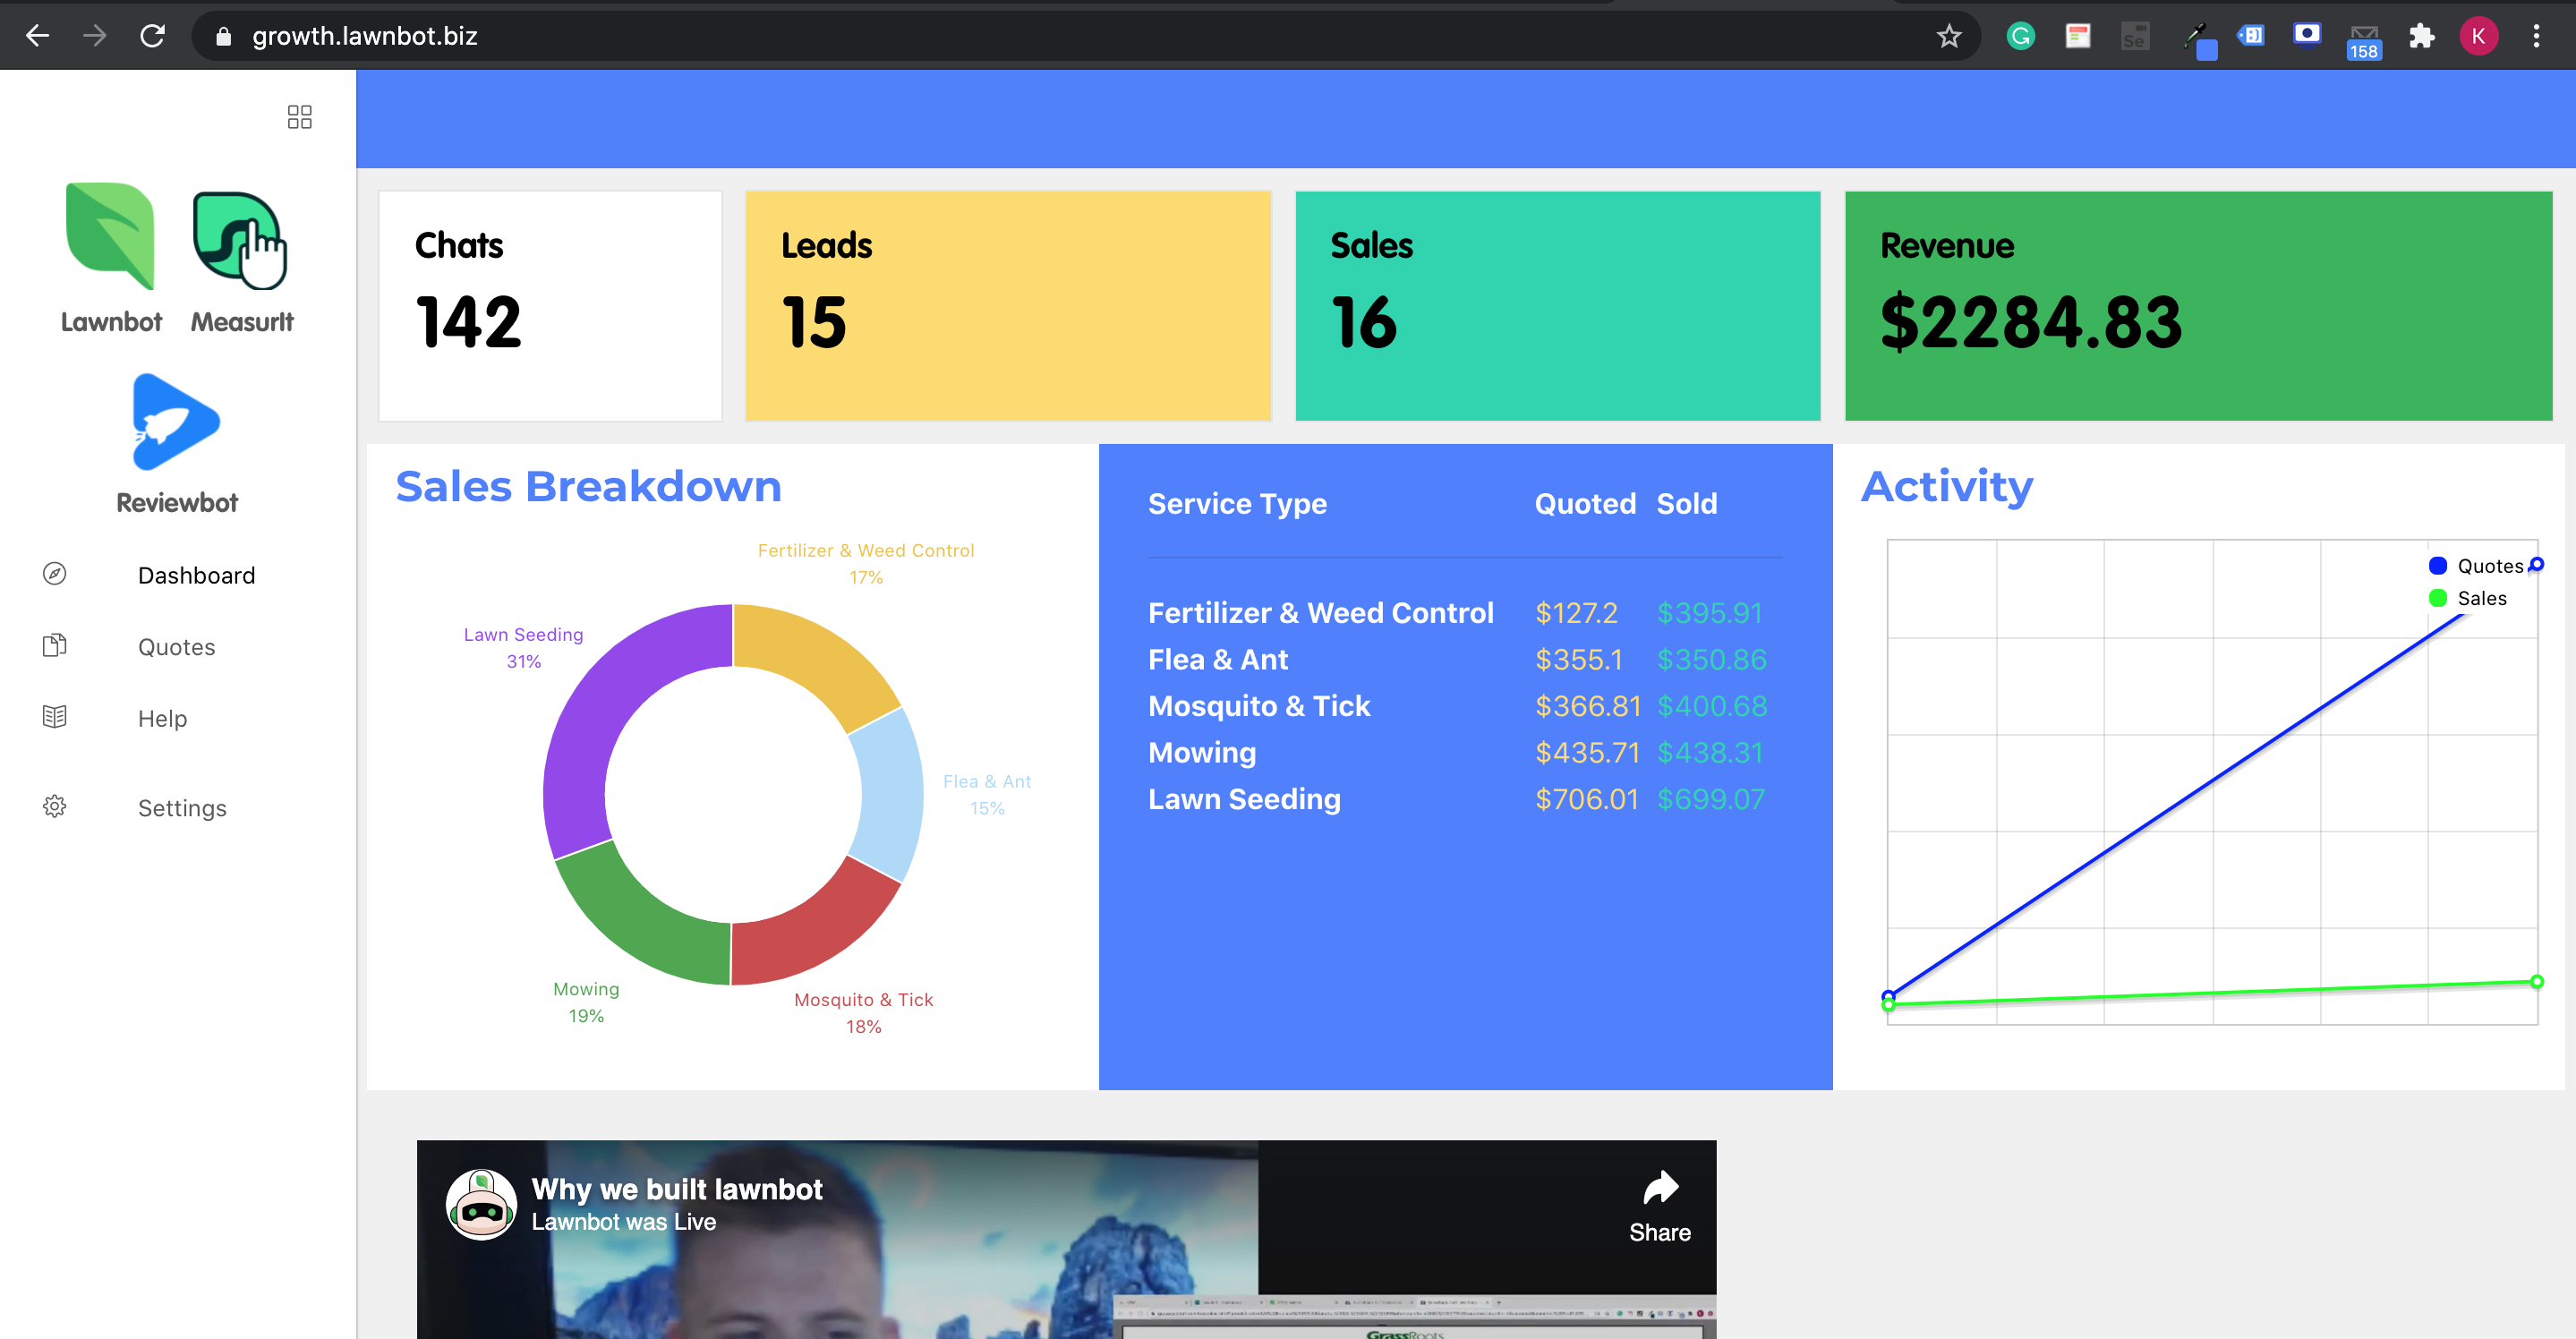The image size is (2576, 1339).
Task: Bookmark this page with the star icon
Action: [x=1948, y=37]
